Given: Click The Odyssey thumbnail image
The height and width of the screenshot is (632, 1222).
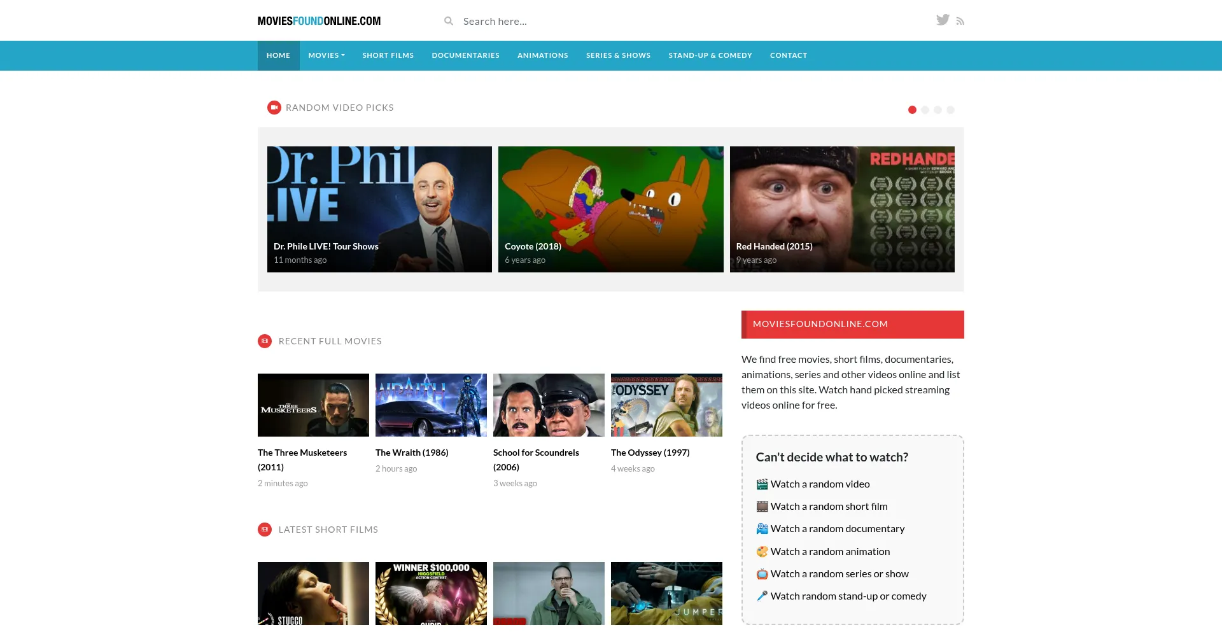Looking at the screenshot, I should click(x=666, y=405).
